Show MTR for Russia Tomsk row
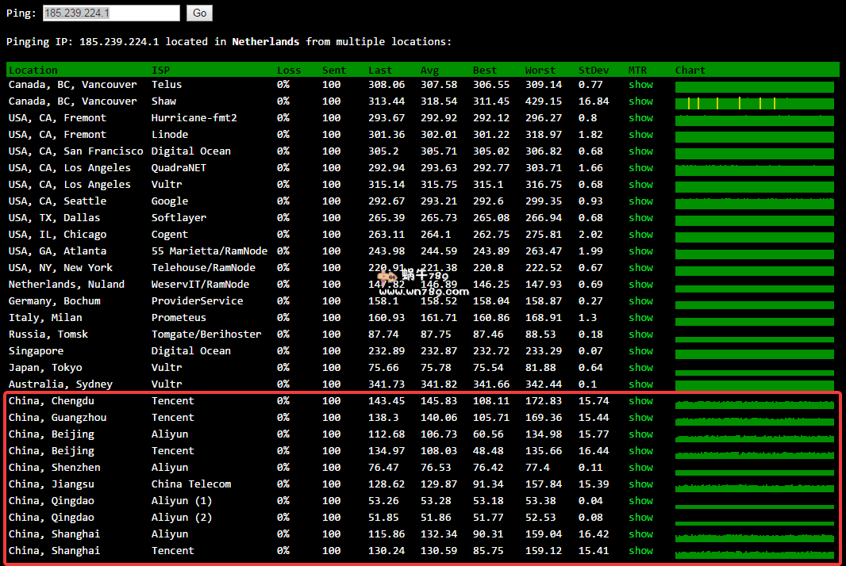The image size is (846, 566). click(x=640, y=335)
